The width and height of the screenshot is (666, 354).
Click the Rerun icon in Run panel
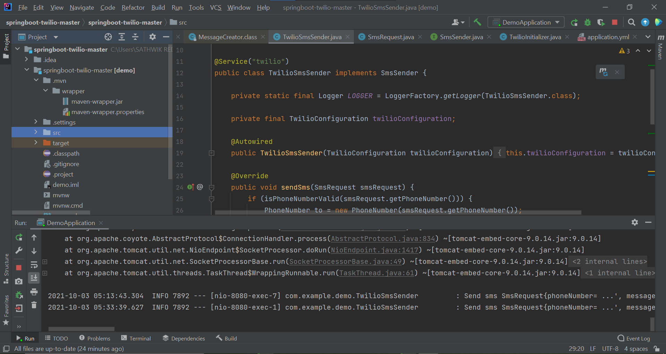(x=19, y=238)
